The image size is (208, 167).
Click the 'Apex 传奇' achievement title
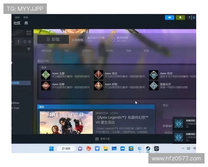click(166, 73)
